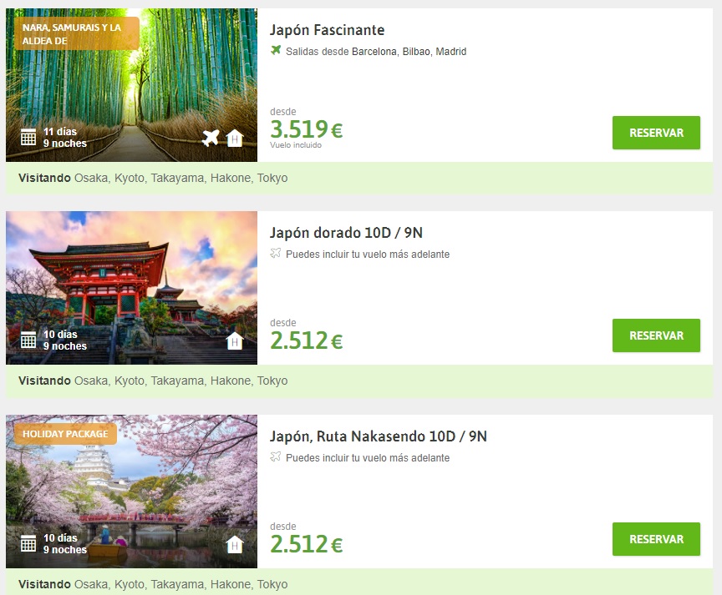
Task: Click the white airplane icon on bamboo image
Action: [x=211, y=138]
